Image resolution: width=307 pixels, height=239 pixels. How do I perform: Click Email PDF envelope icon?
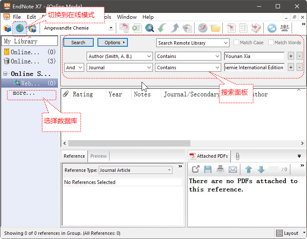233,169
